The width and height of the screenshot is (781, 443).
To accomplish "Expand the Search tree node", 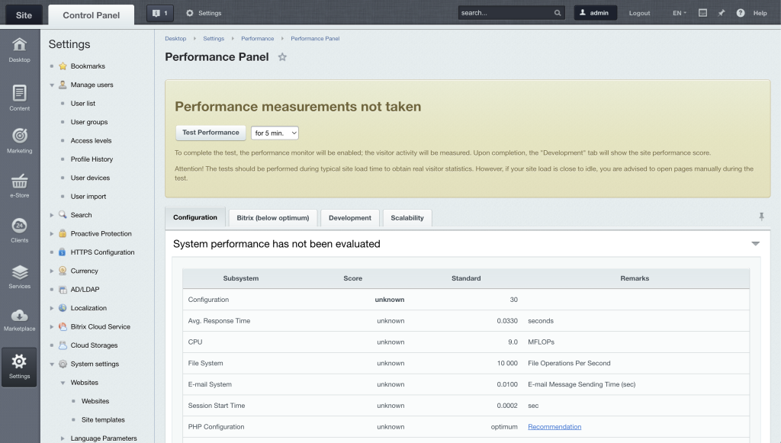I will (x=52, y=215).
